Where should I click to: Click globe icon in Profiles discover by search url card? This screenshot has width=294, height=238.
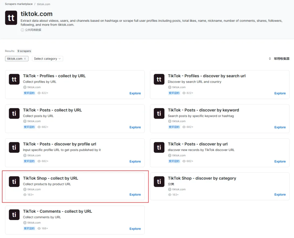tap(170, 87)
